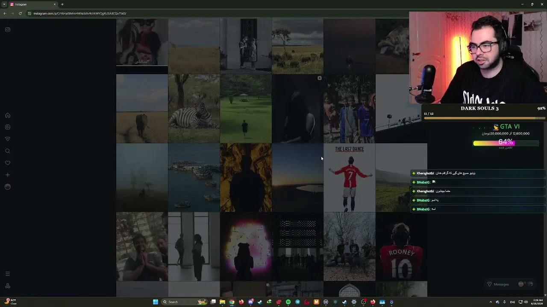Open the ROONEY 10 jersey post

(401, 246)
